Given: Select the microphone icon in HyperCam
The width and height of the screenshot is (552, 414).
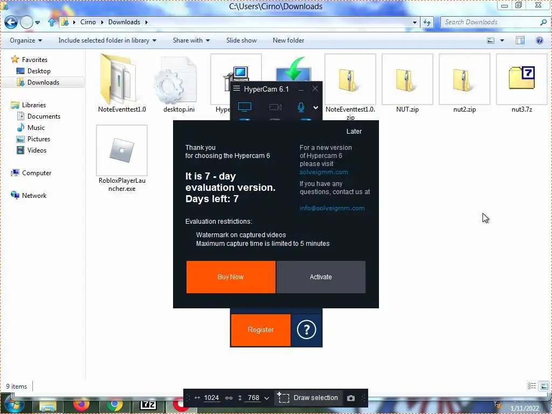Looking at the screenshot, I should pos(301,107).
